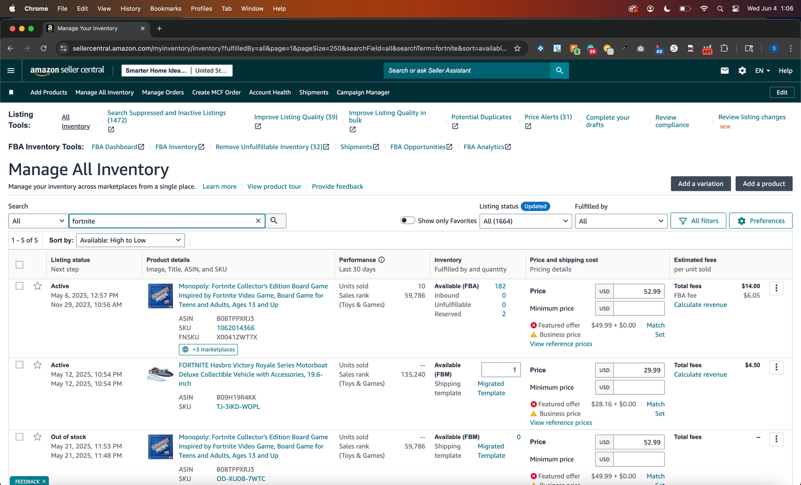This screenshot has width=801, height=485.
Task: Click the bookmark flag icon in navbar
Action: [11, 93]
